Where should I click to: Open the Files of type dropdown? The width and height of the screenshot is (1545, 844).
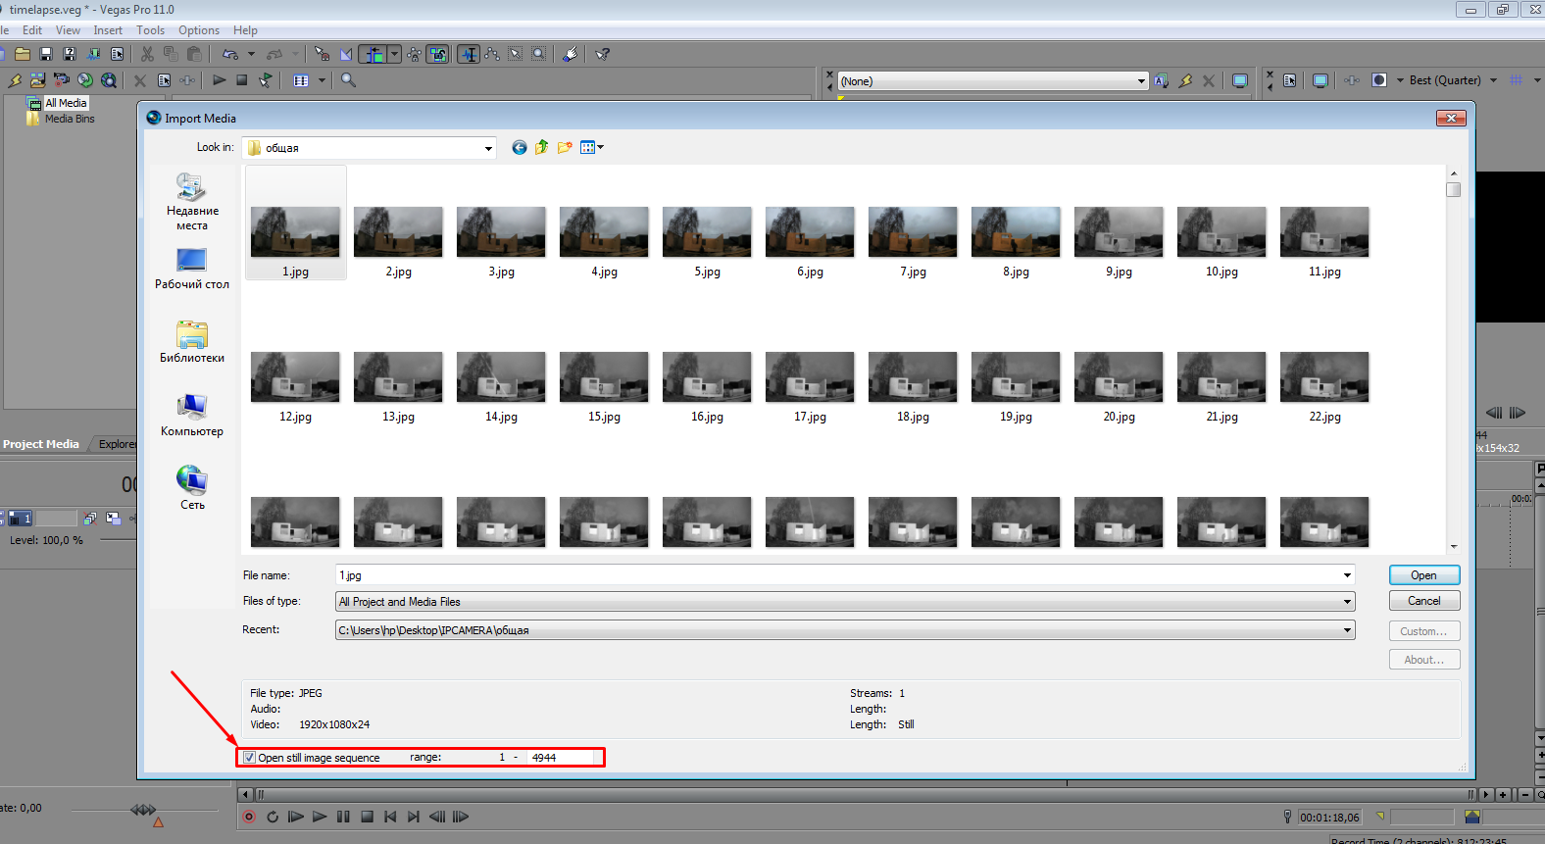[1347, 602]
